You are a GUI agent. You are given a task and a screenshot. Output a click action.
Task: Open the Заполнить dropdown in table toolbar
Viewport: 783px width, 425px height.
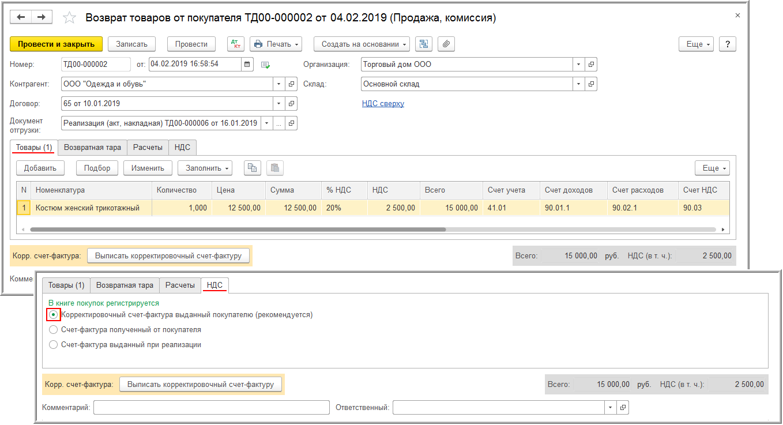click(205, 168)
